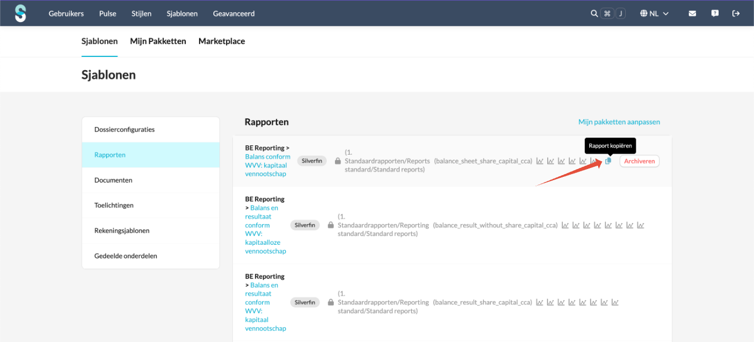This screenshot has width=754, height=342.
Task: Click first chart icon after balance_result_without_share_capital_cca
Action: [x=565, y=225]
